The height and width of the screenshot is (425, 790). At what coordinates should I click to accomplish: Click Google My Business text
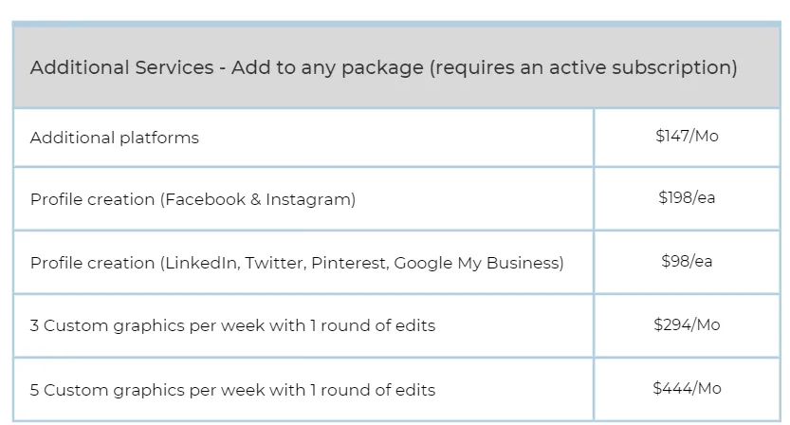pos(477,264)
